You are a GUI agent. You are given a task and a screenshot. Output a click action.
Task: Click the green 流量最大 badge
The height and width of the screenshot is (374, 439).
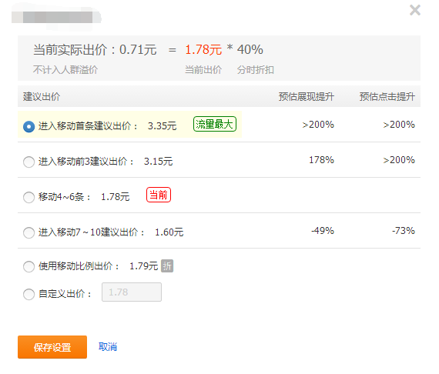[x=215, y=124]
